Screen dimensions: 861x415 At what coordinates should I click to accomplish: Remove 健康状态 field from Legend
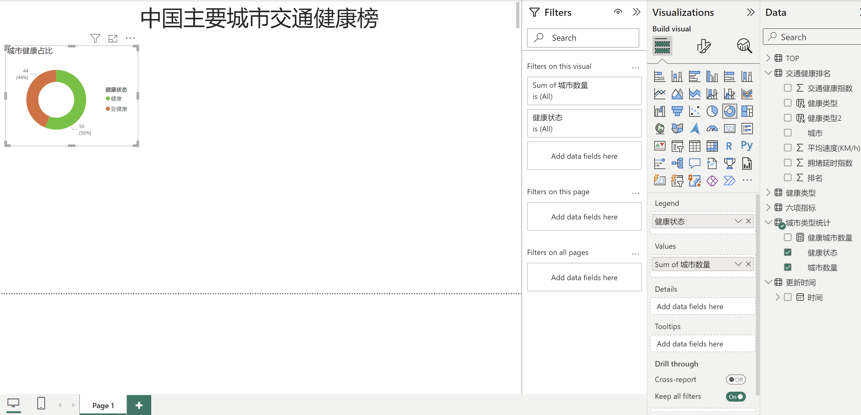[748, 221]
